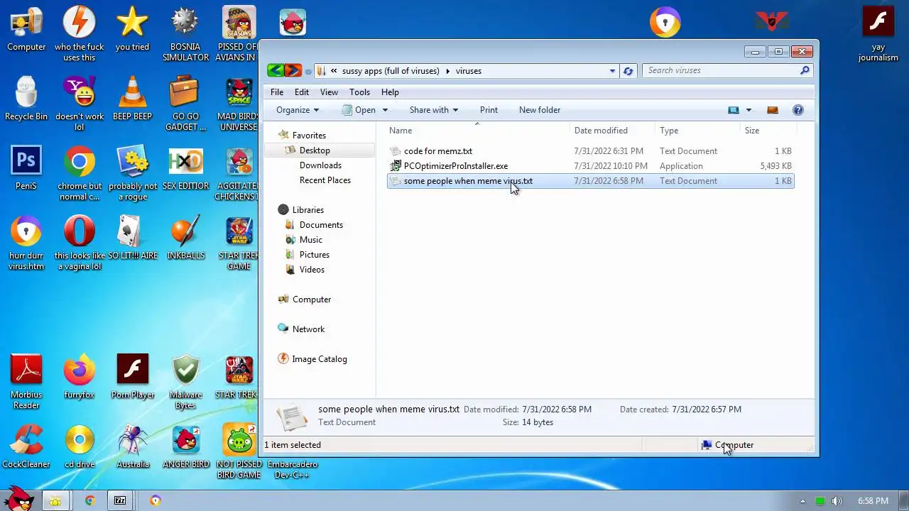
Task: Select the Recycle Bin icon
Action: (26, 99)
